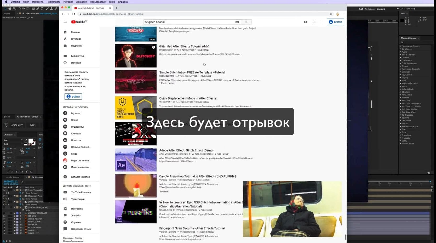
Task: Expand the Video Copilot category
Action: tap(401, 144)
